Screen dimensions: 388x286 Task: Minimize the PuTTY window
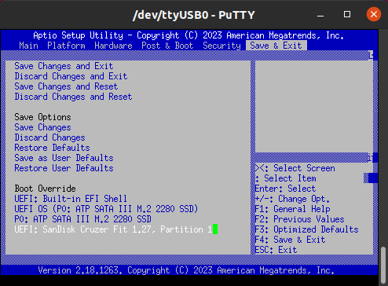pyautogui.click(x=320, y=15)
